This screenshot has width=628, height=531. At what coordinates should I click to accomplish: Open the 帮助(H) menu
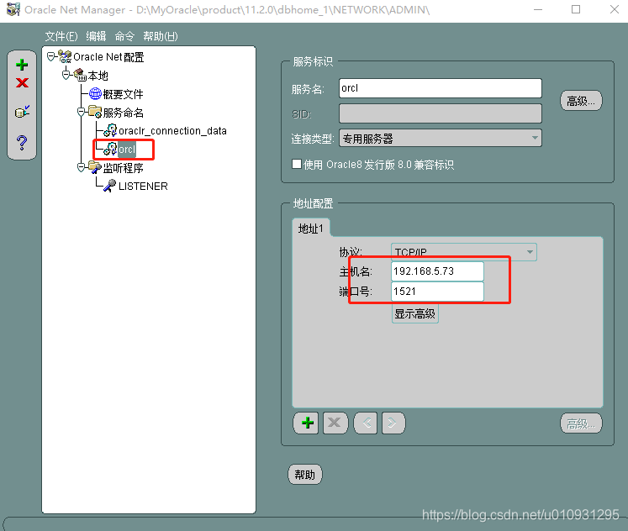point(161,36)
